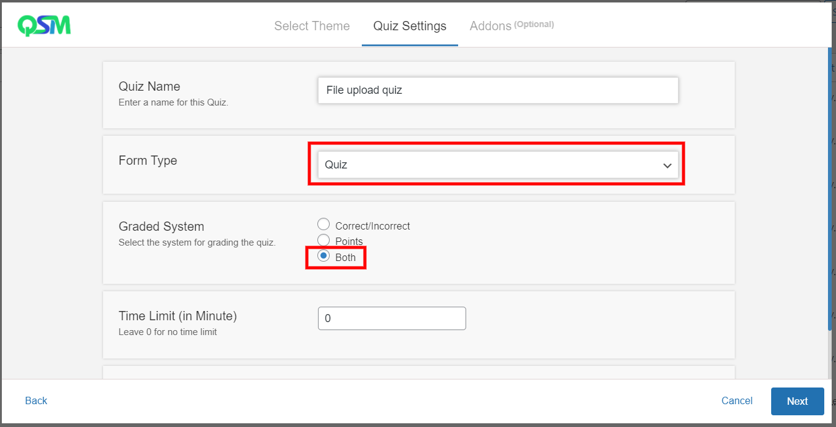
Task: Click the Quiz Name label
Action: 149,86
